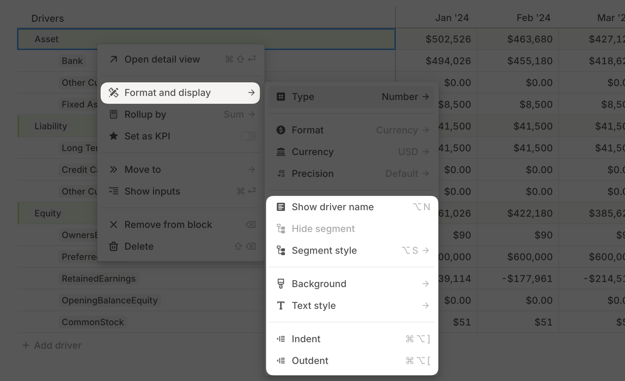The width and height of the screenshot is (625, 381).
Task: Click the dollar sign icon beside Format
Action: coord(281,130)
